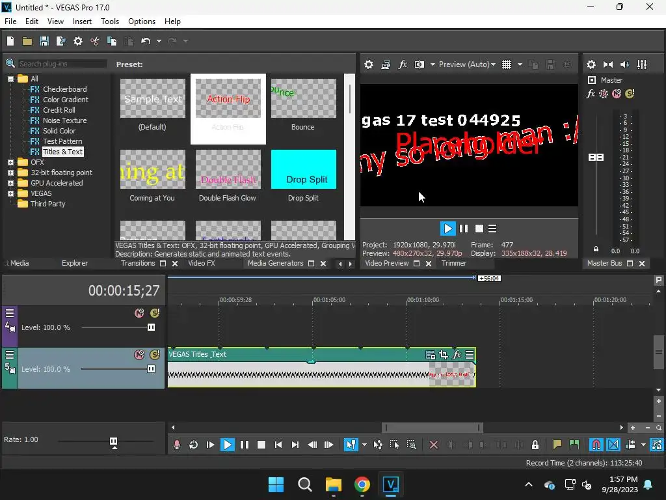Open Master automation settings icon
The height and width of the screenshot is (500, 666).
click(604, 94)
